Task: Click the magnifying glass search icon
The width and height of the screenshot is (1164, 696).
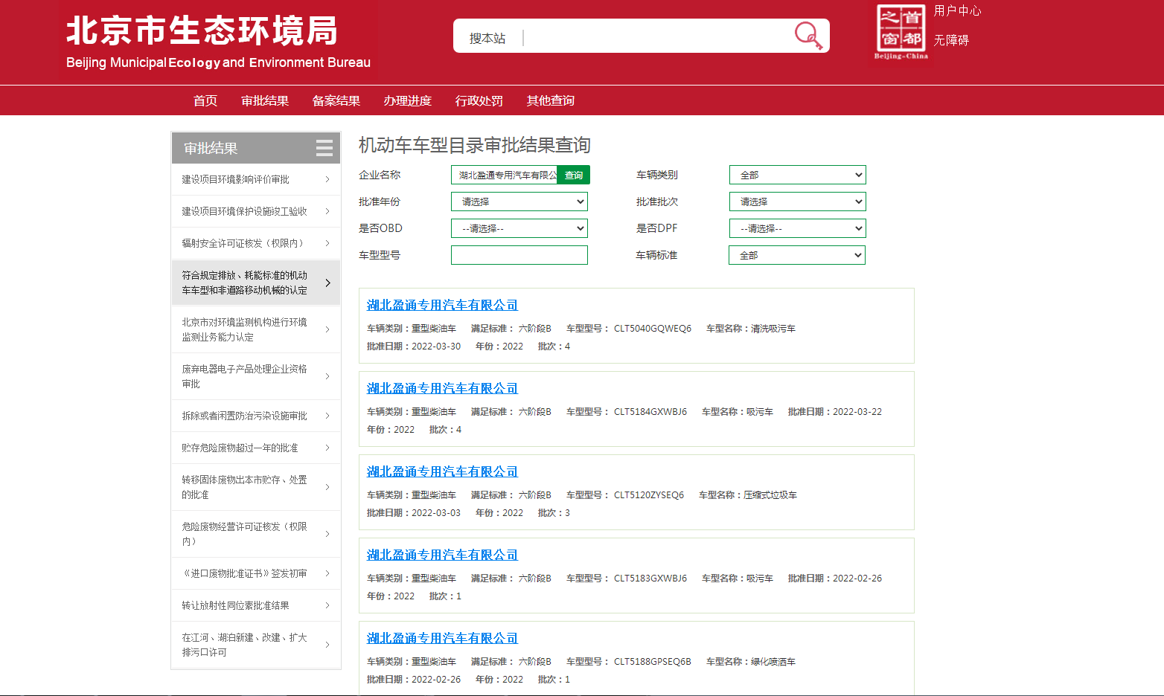Action: (x=808, y=35)
